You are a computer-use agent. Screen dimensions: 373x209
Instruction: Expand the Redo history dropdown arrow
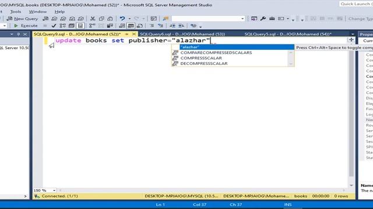pos(143,19)
